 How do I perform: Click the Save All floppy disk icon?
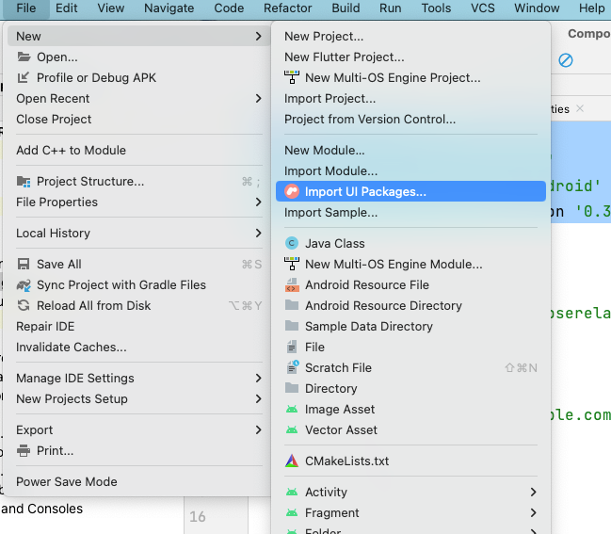24,265
